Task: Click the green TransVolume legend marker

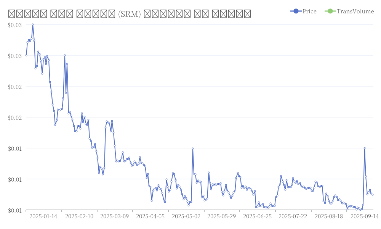Action: pyautogui.click(x=330, y=11)
